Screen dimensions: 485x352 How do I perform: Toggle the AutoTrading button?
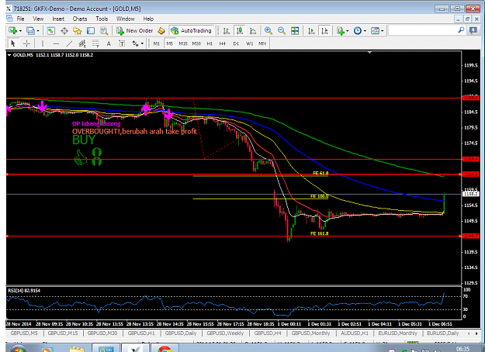point(192,30)
